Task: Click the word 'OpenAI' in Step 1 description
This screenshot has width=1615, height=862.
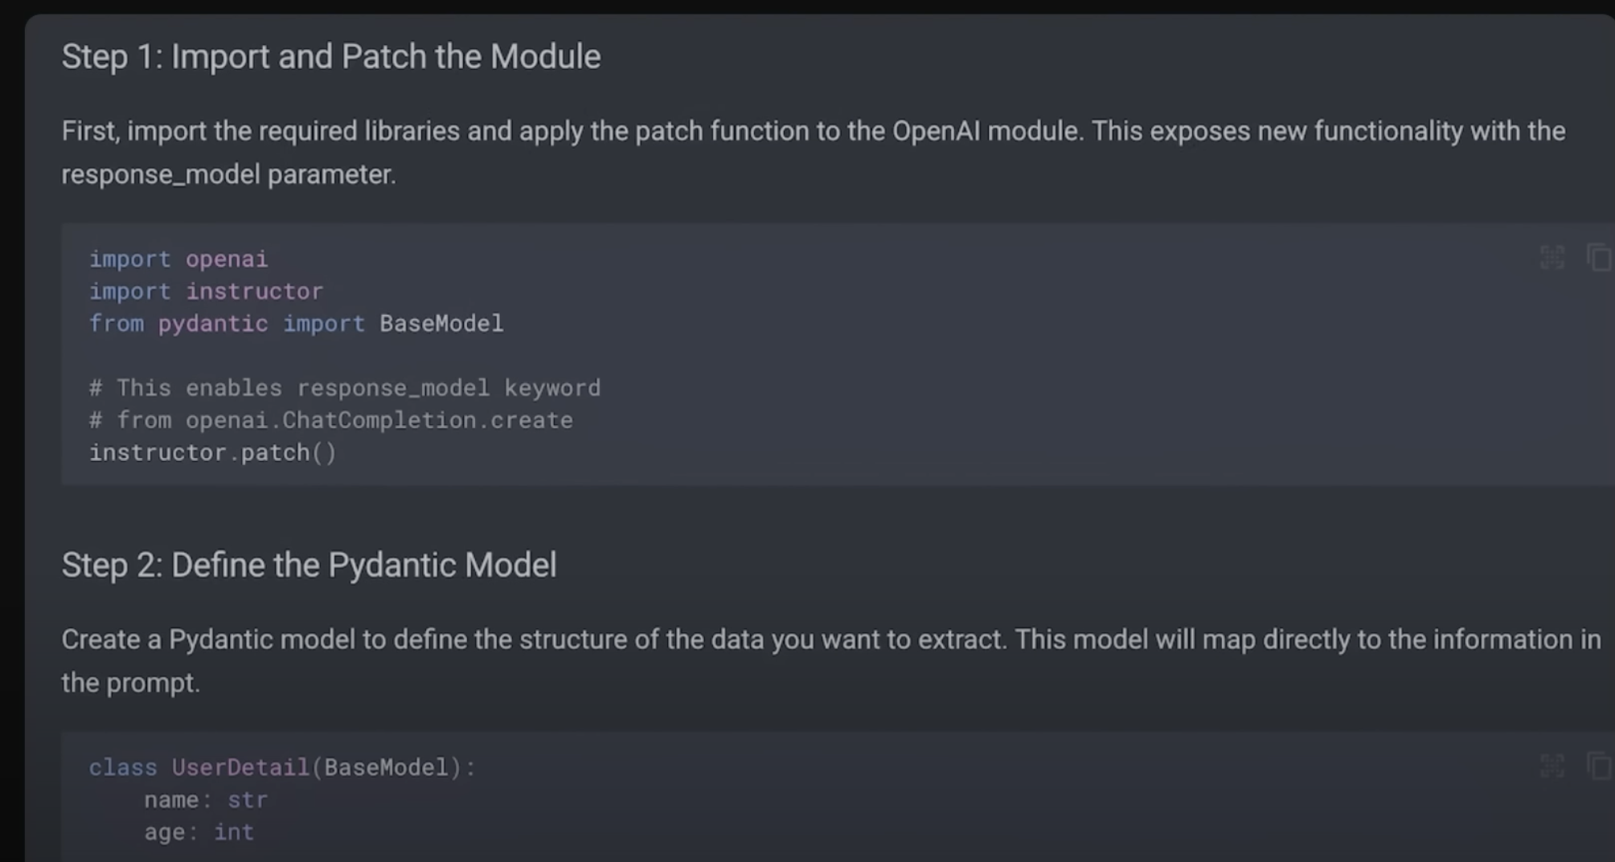Action: tap(936, 131)
